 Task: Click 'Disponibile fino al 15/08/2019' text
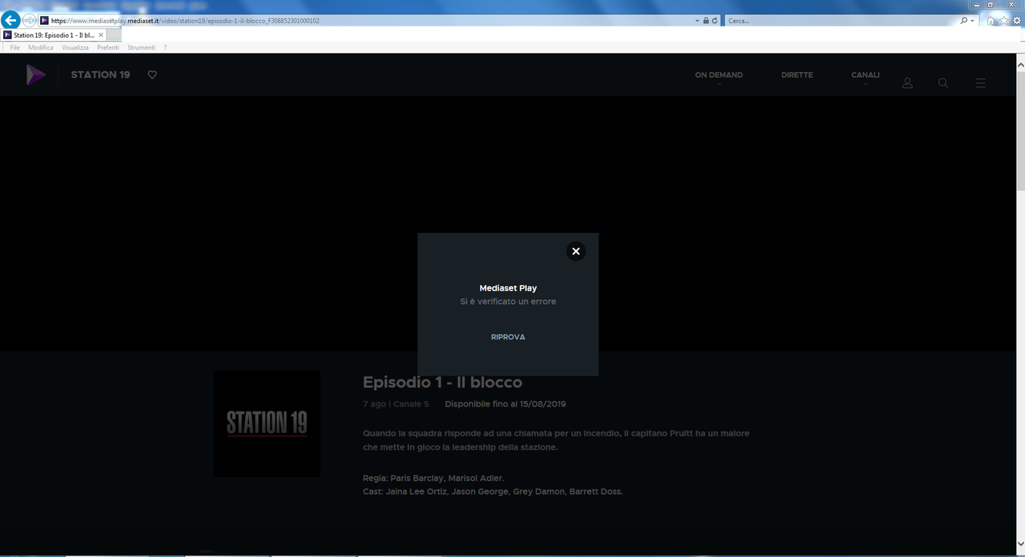505,404
